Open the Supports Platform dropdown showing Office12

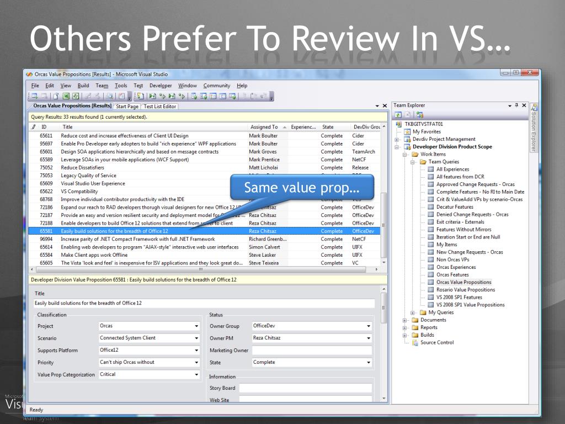pos(196,350)
